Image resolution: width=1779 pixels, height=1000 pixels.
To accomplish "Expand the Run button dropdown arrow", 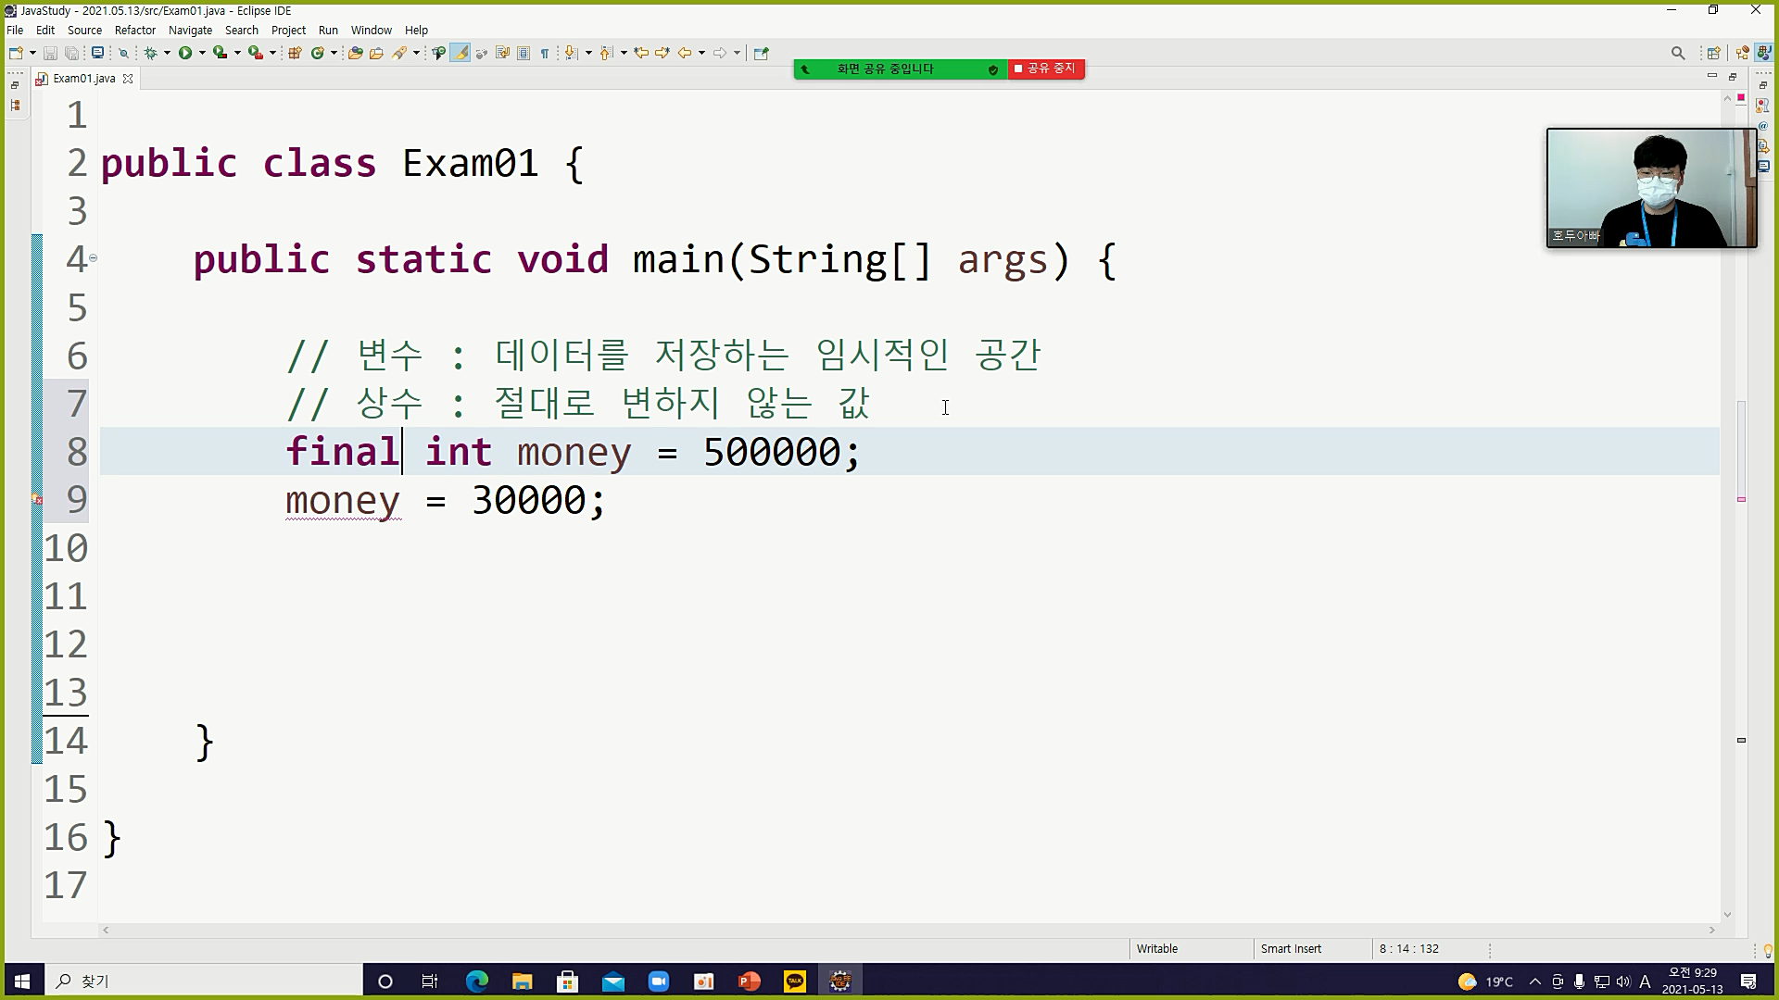I will (x=202, y=53).
